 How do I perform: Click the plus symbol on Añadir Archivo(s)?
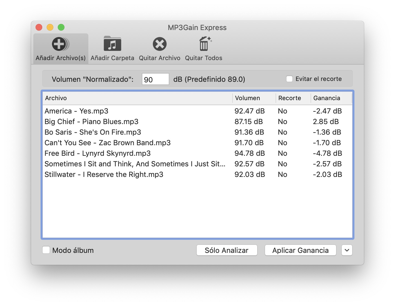[60, 45]
